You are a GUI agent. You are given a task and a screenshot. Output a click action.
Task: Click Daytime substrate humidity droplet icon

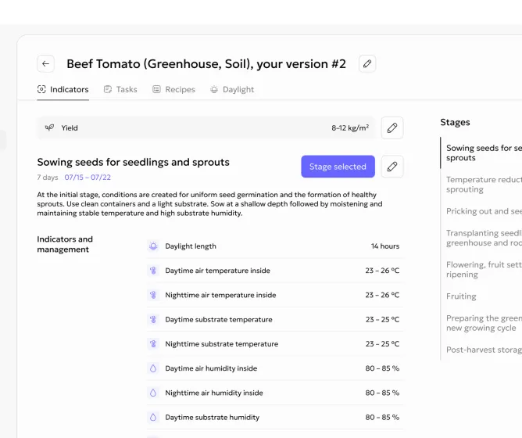153,417
